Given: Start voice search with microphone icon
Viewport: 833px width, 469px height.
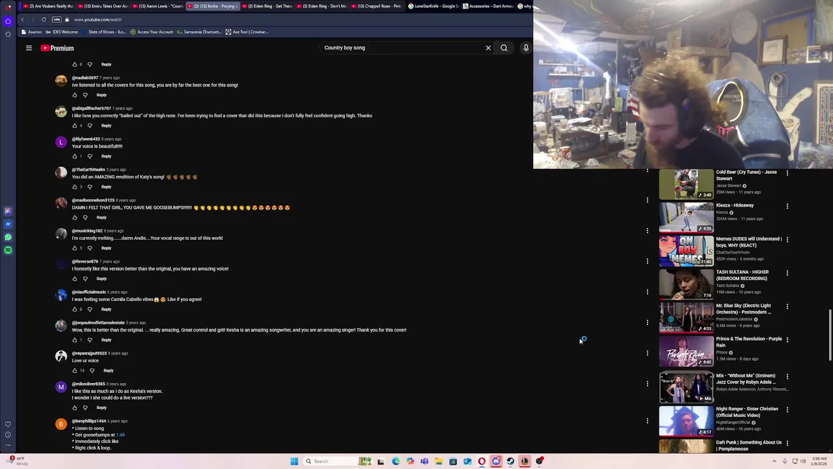Looking at the screenshot, I should 526,48.
